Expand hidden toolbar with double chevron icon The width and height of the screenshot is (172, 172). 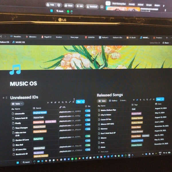[x=48, y=103]
